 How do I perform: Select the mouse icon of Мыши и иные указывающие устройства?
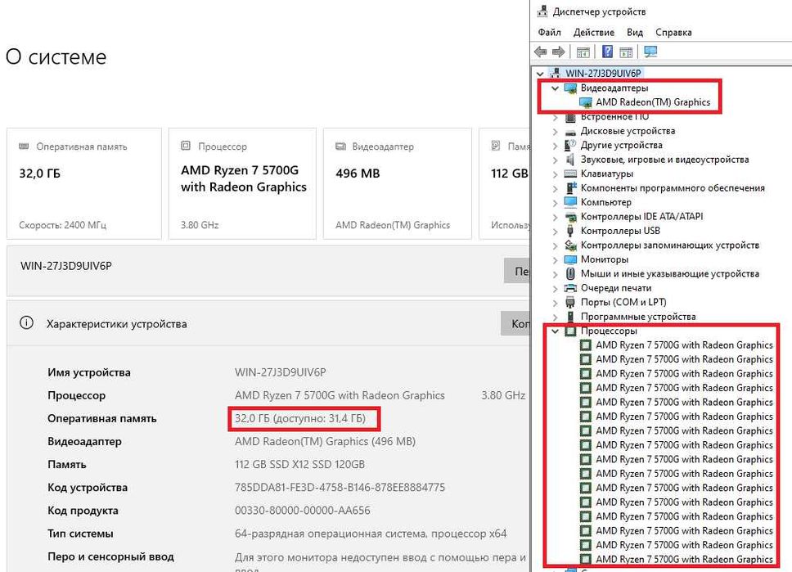click(570, 274)
